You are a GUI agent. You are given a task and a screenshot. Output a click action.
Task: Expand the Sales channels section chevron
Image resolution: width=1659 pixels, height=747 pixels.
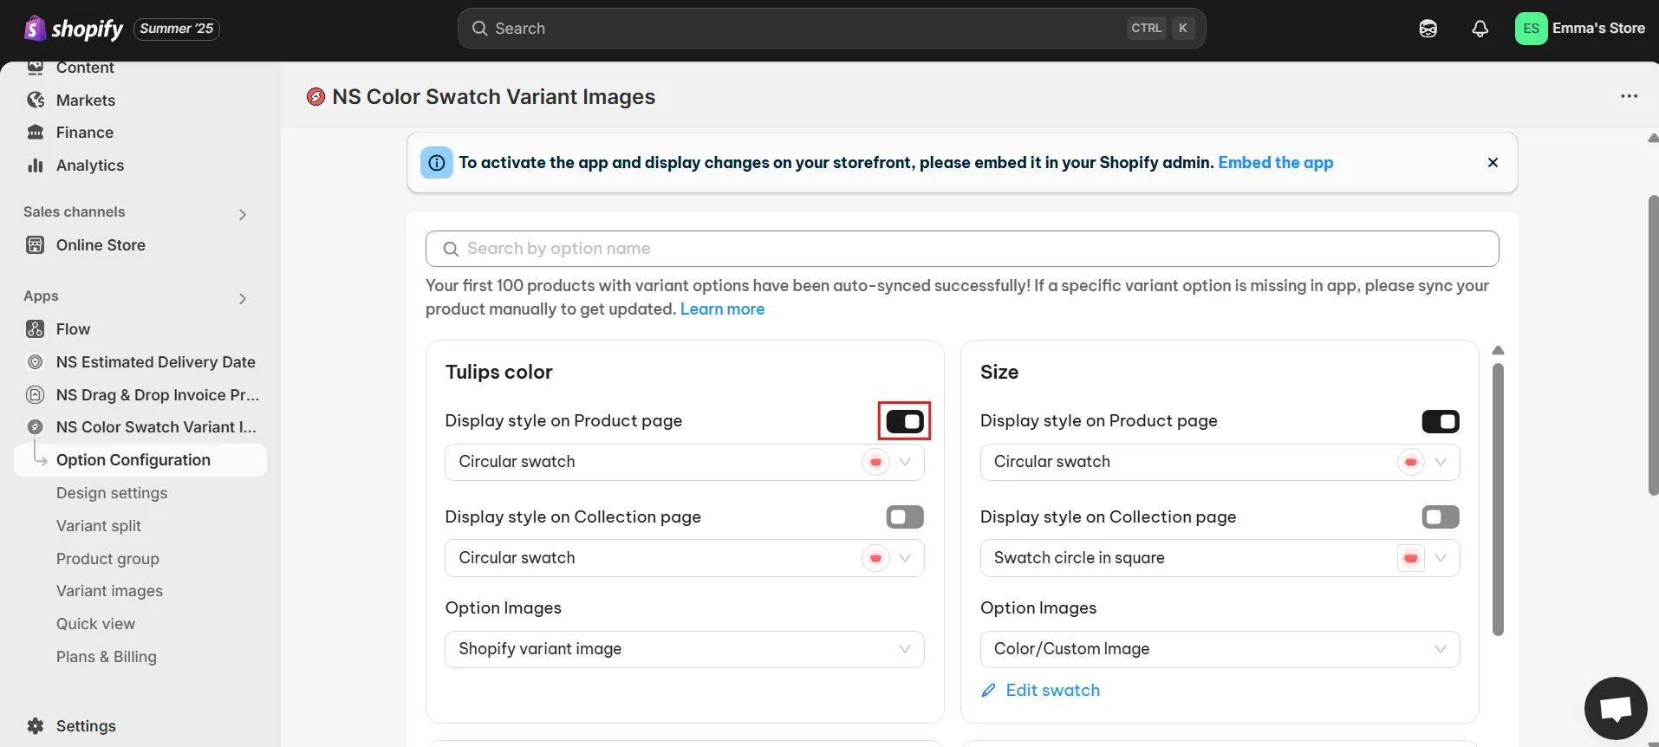click(x=243, y=215)
